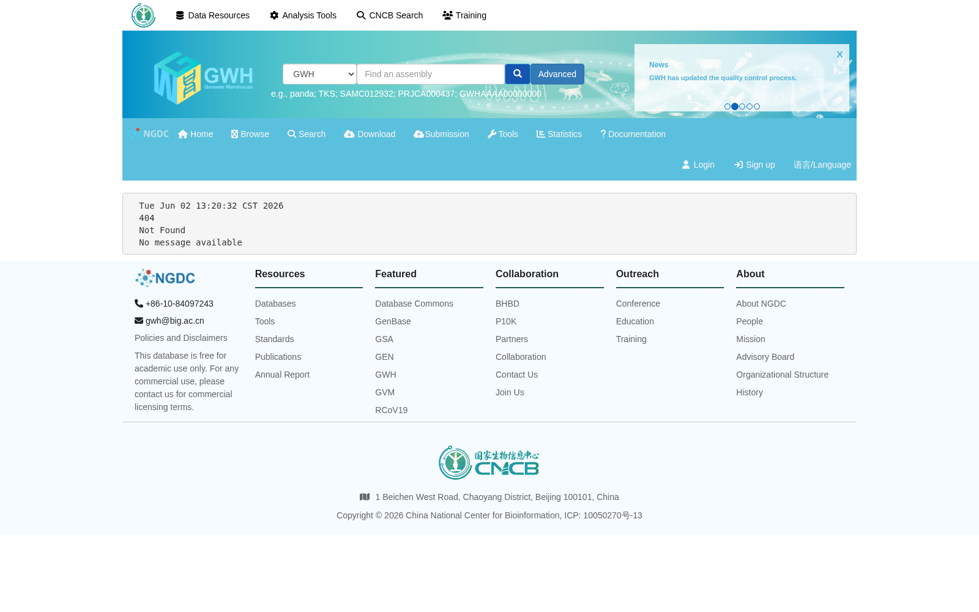Open Standards footer link

click(x=274, y=339)
